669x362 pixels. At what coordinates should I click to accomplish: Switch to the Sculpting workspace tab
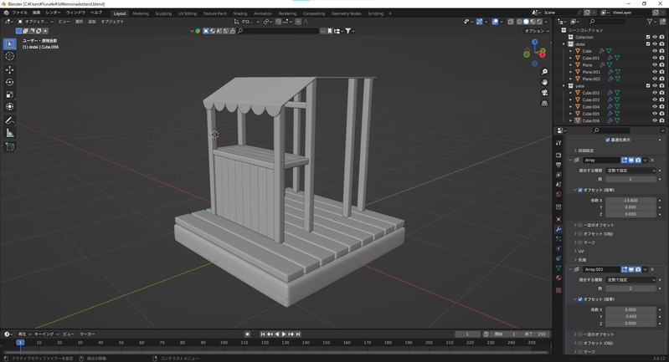pos(164,13)
